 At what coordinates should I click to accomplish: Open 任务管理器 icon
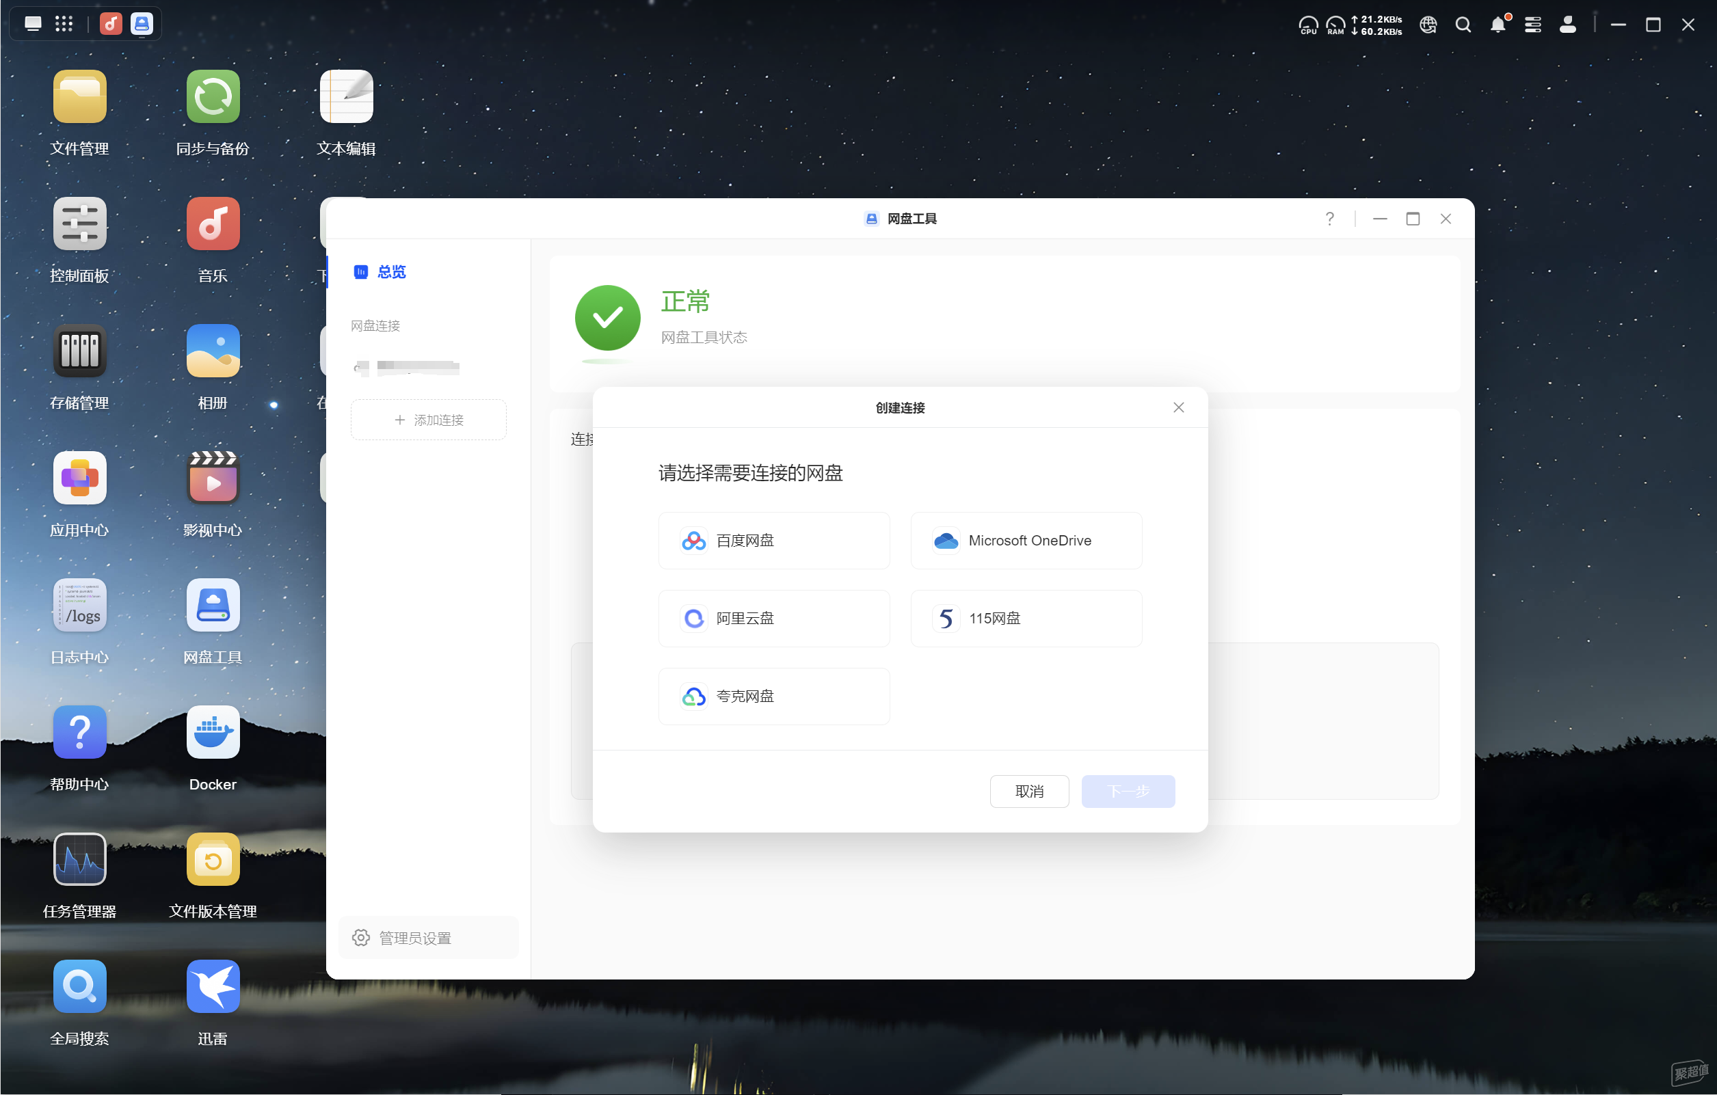coord(79,859)
